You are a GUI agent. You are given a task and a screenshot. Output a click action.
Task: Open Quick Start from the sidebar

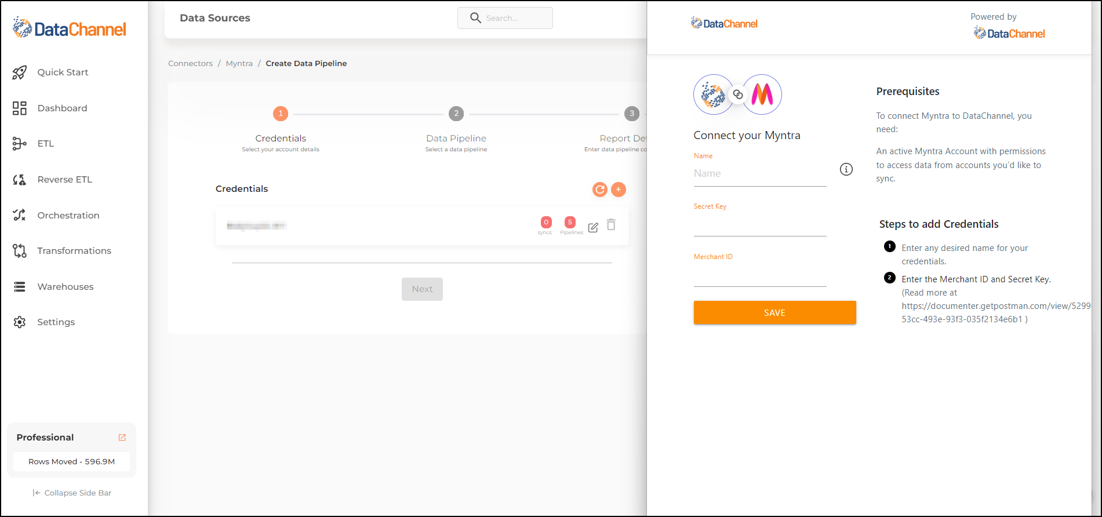pos(63,72)
